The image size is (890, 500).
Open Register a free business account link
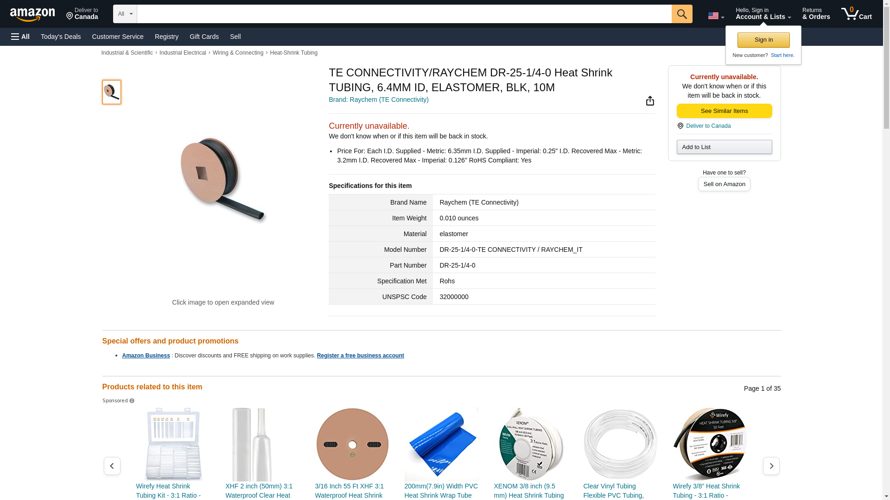coord(360,356)
